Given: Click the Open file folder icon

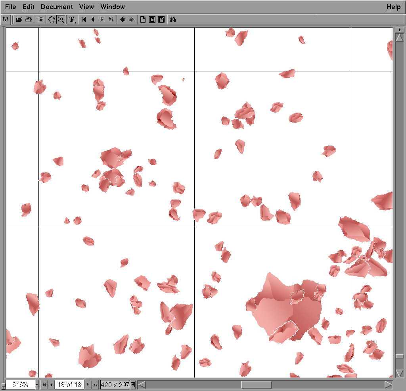Looking at the screenshot, I should pyautogui.click(x=19, y=19).
